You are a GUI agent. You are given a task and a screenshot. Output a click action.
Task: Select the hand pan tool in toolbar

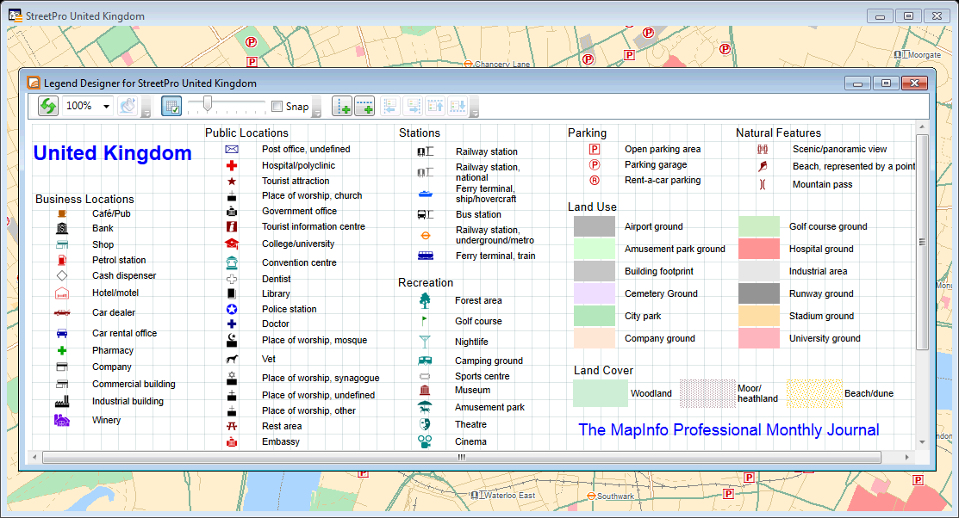click(x=128, y=107)
